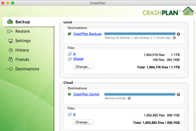Click the Backup house icon
The height and width of the screenshot is (131, 196).
(x=10, y=22)
